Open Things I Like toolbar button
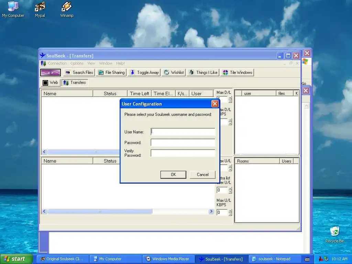The image size is (352, 264). (203, 73)
